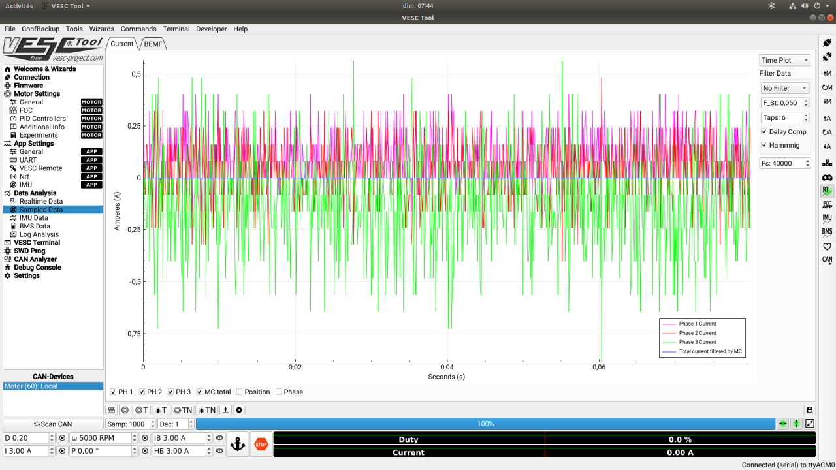Click the Scan CAN button
Viewport: 836px width, 470px height.
[x=52, y=424]
